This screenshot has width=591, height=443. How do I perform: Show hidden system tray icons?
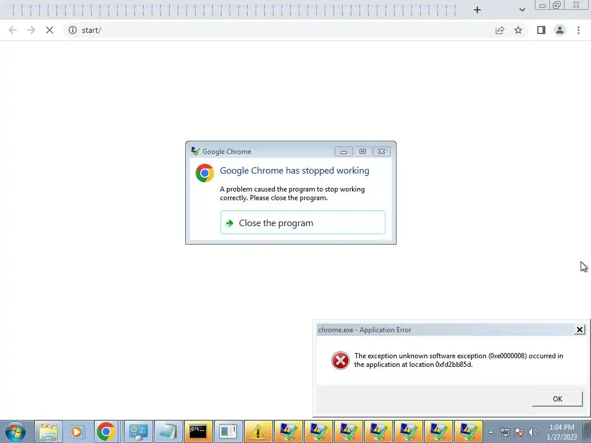(491, 432)
